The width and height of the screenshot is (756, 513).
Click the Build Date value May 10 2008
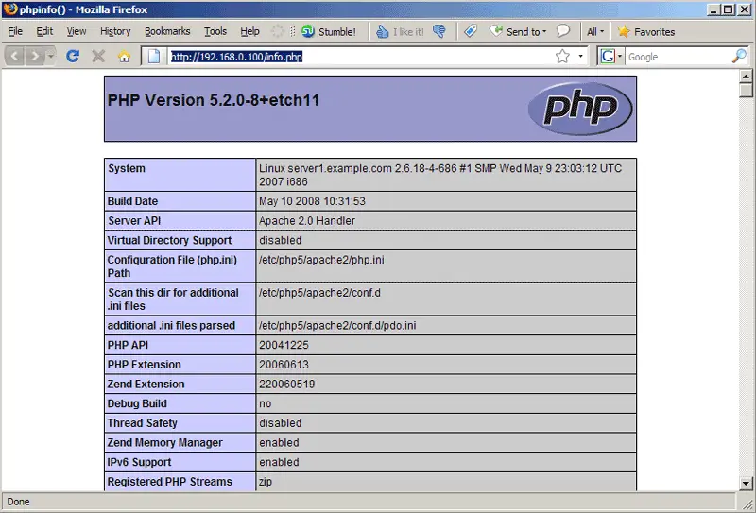312,201
